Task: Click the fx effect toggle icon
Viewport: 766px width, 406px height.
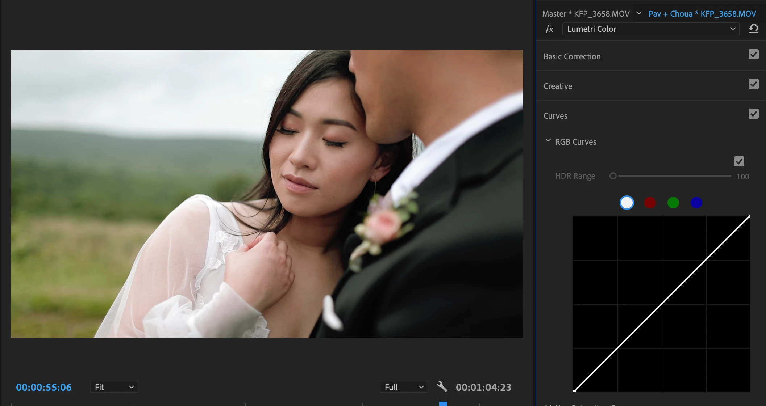Action: 549,29
